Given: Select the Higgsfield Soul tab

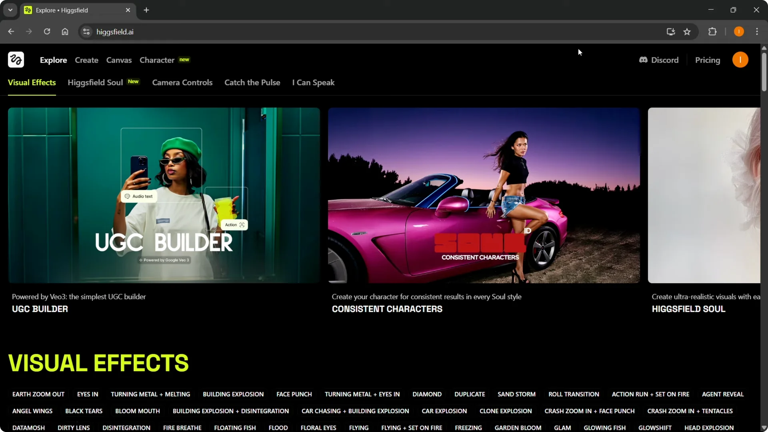Looking at the screenshot, I should 95,82.
